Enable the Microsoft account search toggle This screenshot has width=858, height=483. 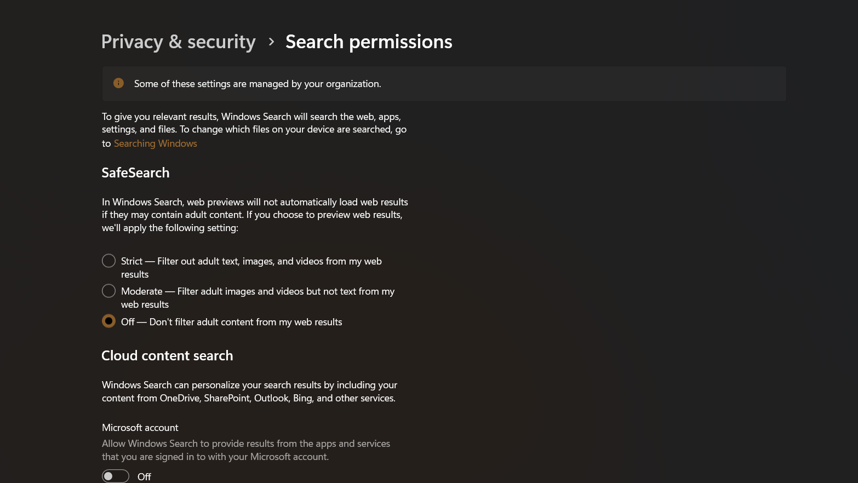[x=116, y=476]
